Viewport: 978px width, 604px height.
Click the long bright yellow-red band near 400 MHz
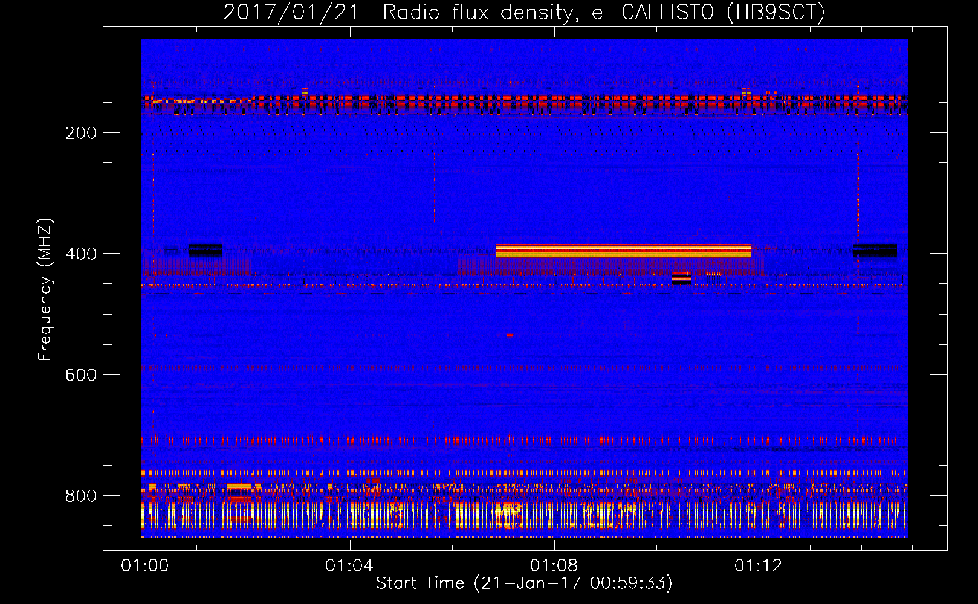pos(624,251)
